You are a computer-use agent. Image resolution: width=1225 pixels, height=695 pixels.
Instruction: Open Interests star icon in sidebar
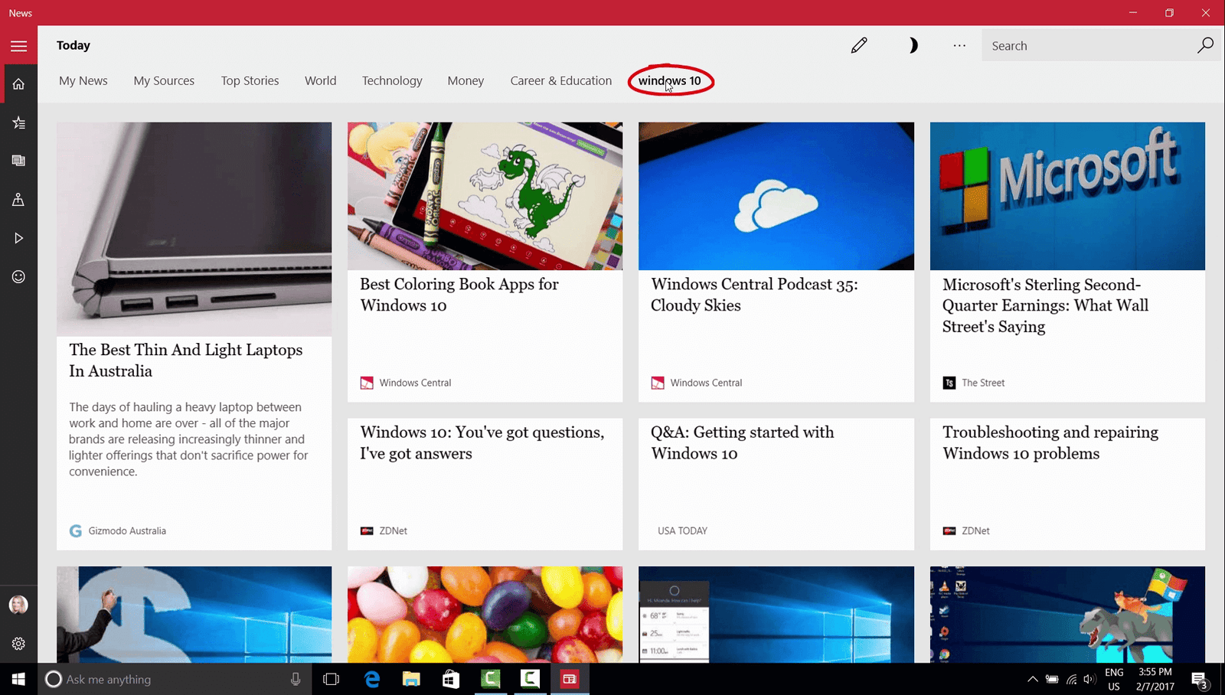click(x=18, y=122)
